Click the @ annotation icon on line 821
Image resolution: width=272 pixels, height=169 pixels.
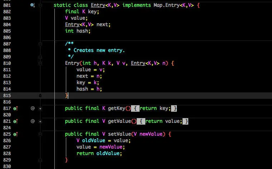coord(33,121)
